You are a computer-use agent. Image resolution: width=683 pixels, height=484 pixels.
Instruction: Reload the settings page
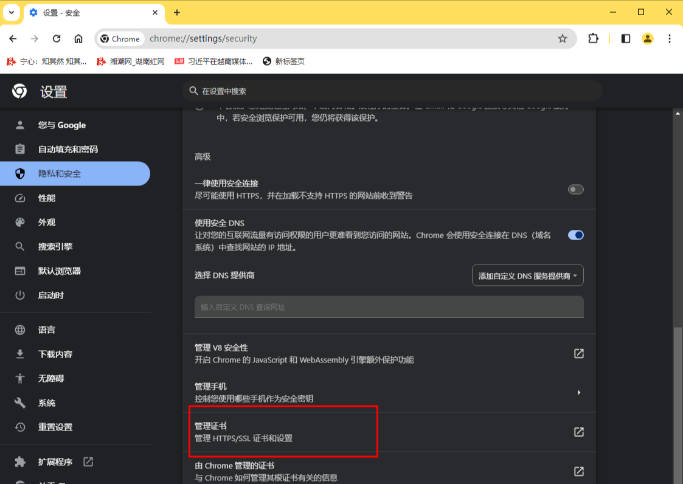click(x=57, y=39)
